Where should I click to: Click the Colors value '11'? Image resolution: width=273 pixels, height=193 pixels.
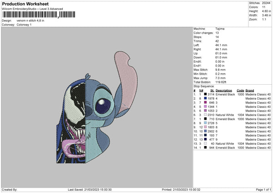[x=263, y=7]
